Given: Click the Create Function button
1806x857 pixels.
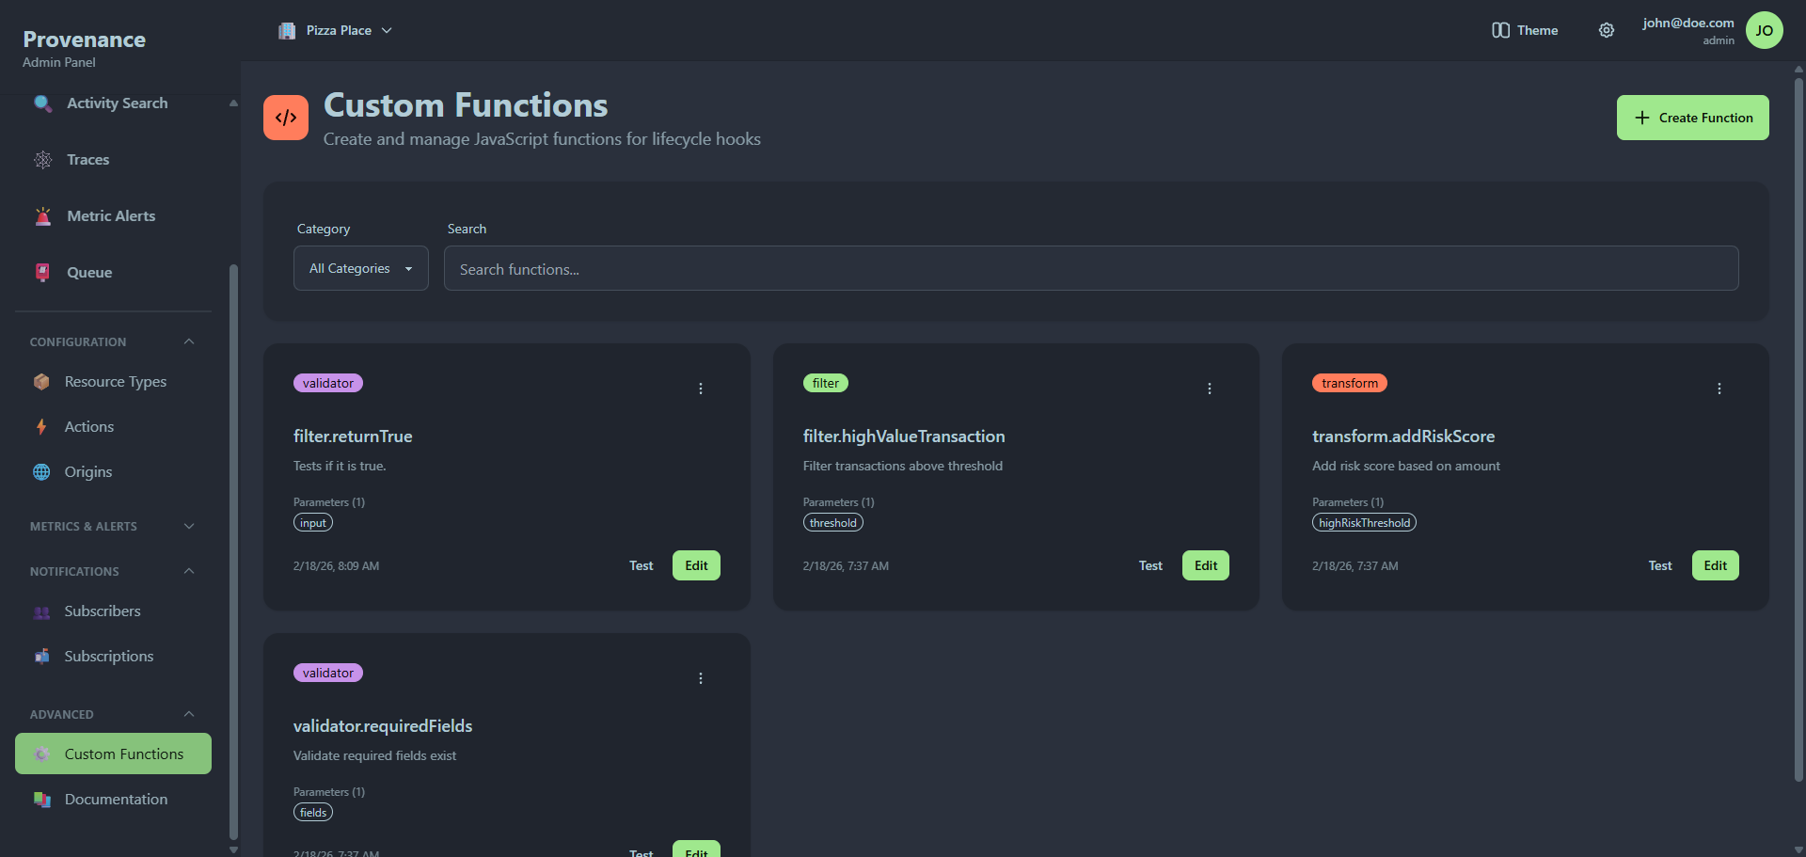Looking at the screenshot, I should (1692, 117).
